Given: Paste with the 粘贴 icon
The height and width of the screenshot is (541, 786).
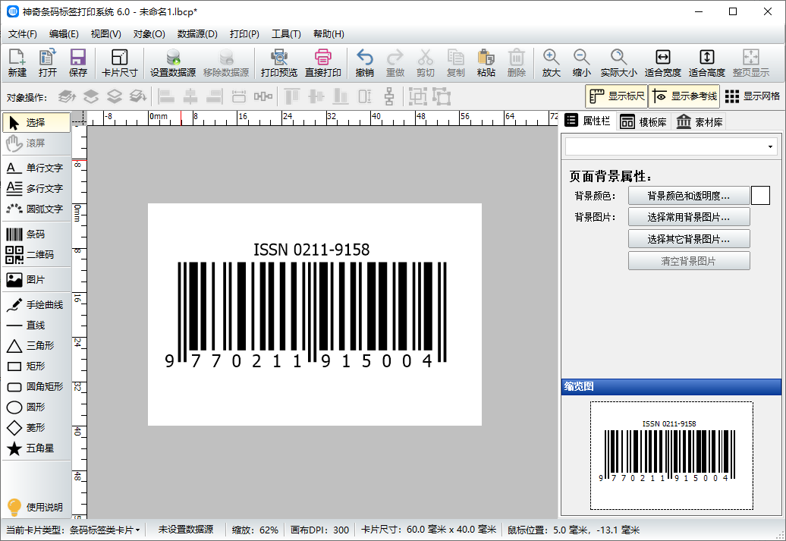Looking at the screenshot, I should [486, 63].
